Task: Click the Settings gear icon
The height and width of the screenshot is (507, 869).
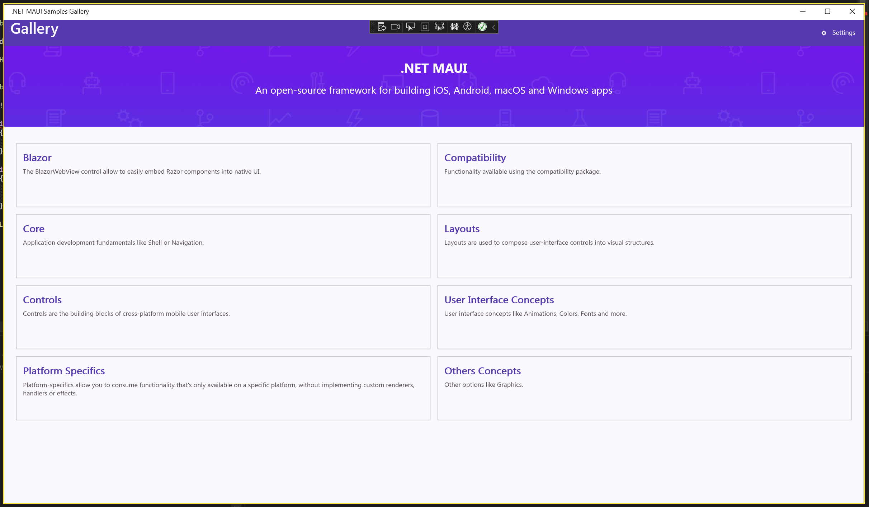Action: pyautogui.click(x=824, y=33)
